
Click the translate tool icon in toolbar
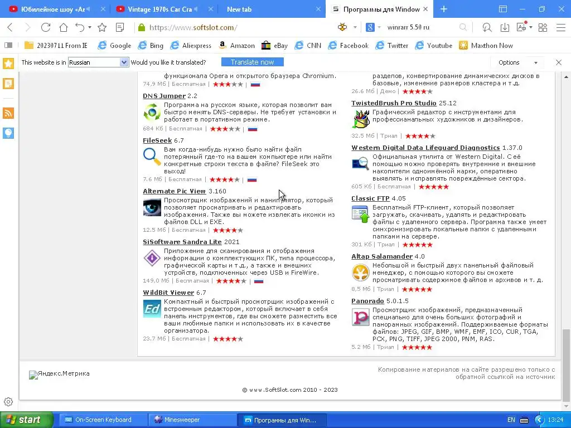(x=521, y=27)
